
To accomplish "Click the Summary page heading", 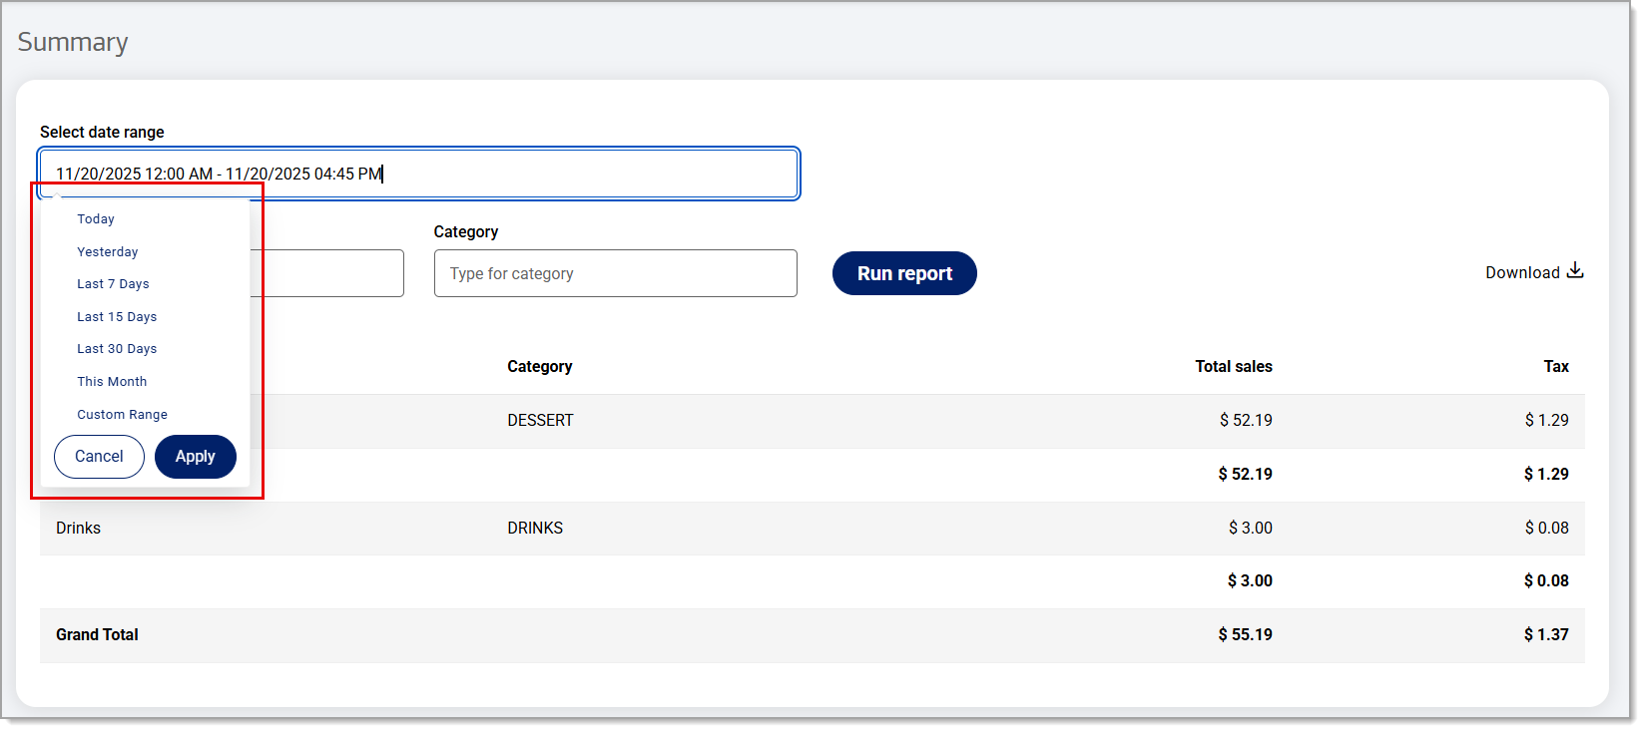I will coord(73,43).
